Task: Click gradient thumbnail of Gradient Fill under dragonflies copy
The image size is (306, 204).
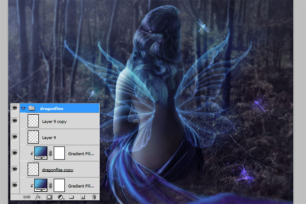Action: (x=41, y=185)
